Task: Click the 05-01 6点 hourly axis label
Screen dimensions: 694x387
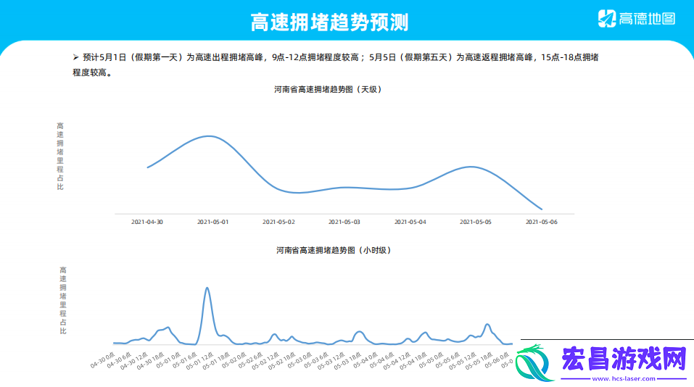Action: coord(185,360)
